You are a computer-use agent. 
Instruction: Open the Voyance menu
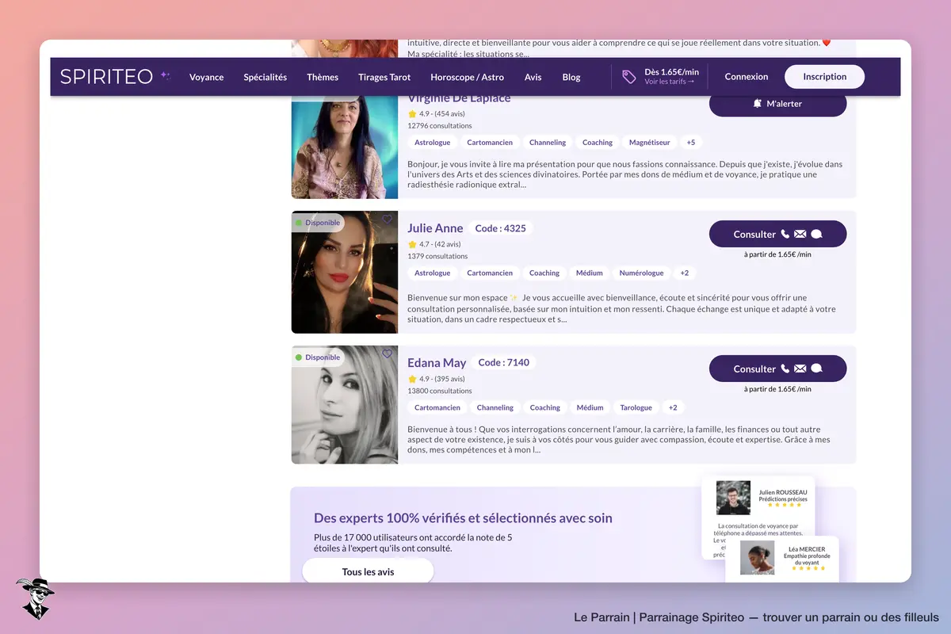pyautogui.click(x=207, y=77)
